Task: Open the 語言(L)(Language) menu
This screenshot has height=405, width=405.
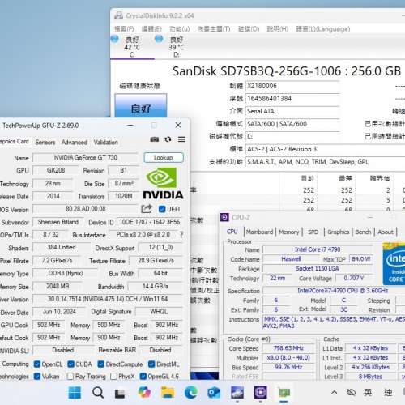Action: click(x=323, y=29)
